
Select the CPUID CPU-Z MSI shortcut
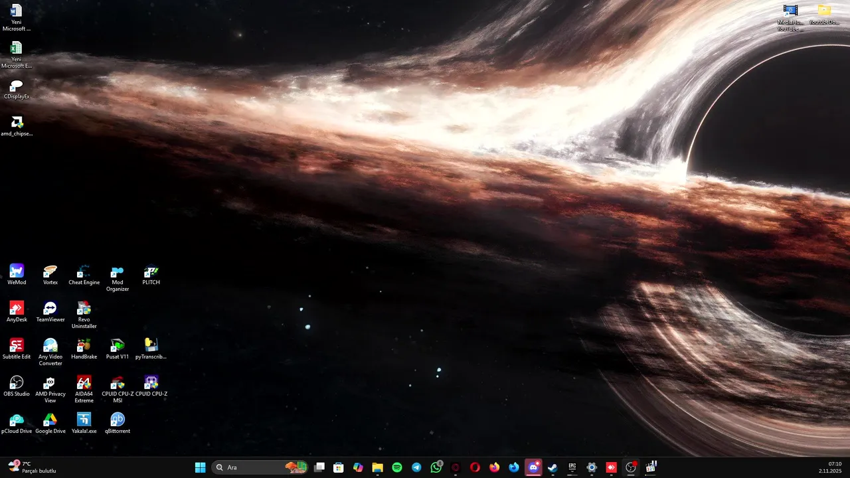click(x=118, y=389)
